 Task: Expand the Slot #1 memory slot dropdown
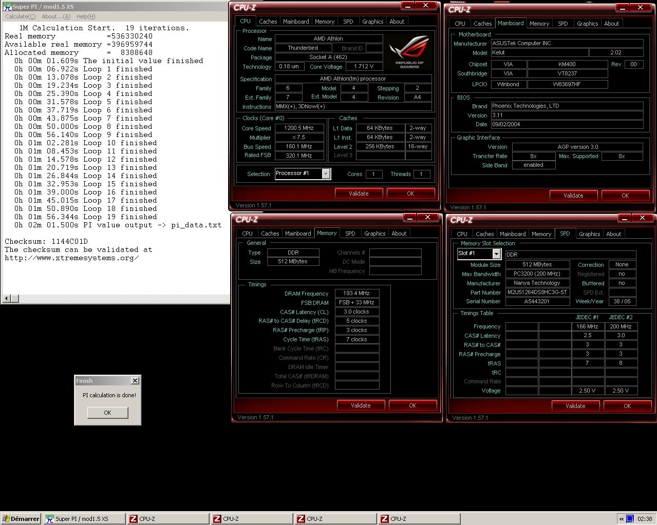point(496,254)
